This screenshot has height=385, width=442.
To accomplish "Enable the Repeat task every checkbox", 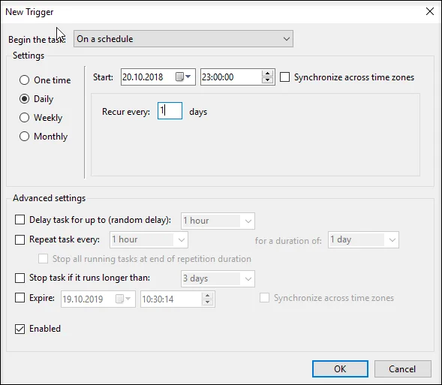I will [20, 239].
